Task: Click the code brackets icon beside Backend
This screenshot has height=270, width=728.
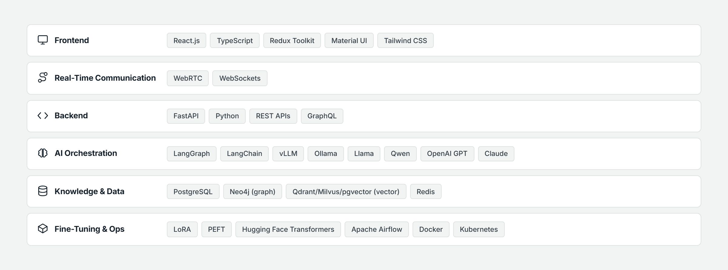Action: pyautogui.click(x=43, y=116)
